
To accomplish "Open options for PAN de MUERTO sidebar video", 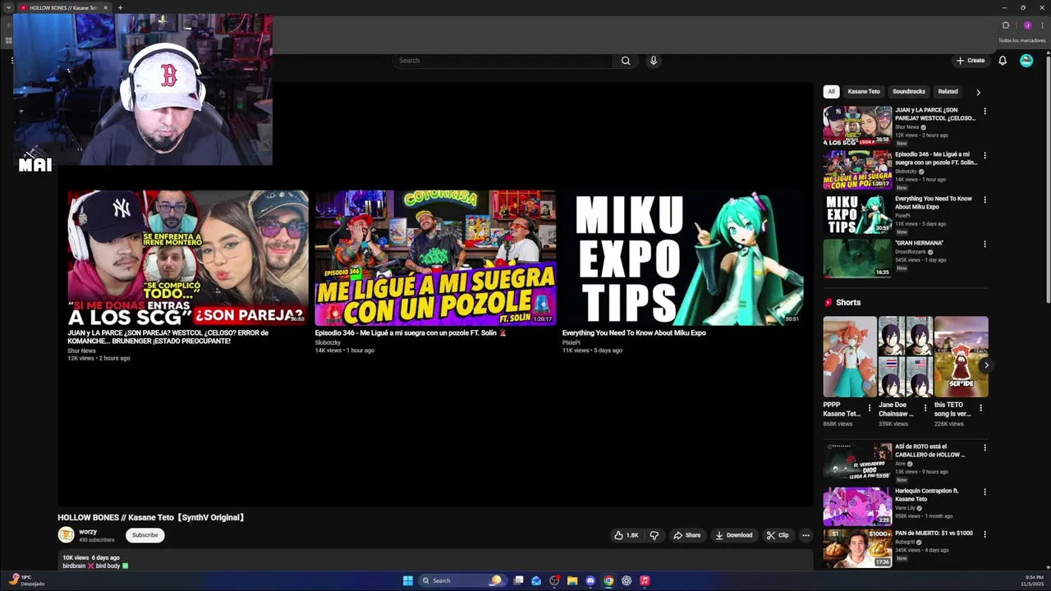I will pyautogui.click(x=984, y=534).
